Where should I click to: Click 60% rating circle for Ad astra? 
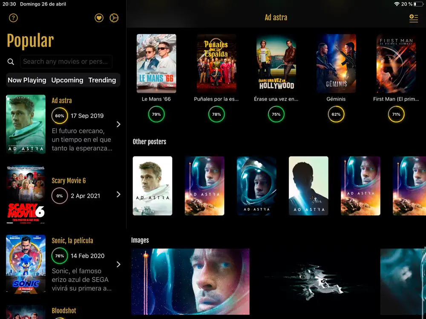60,116
